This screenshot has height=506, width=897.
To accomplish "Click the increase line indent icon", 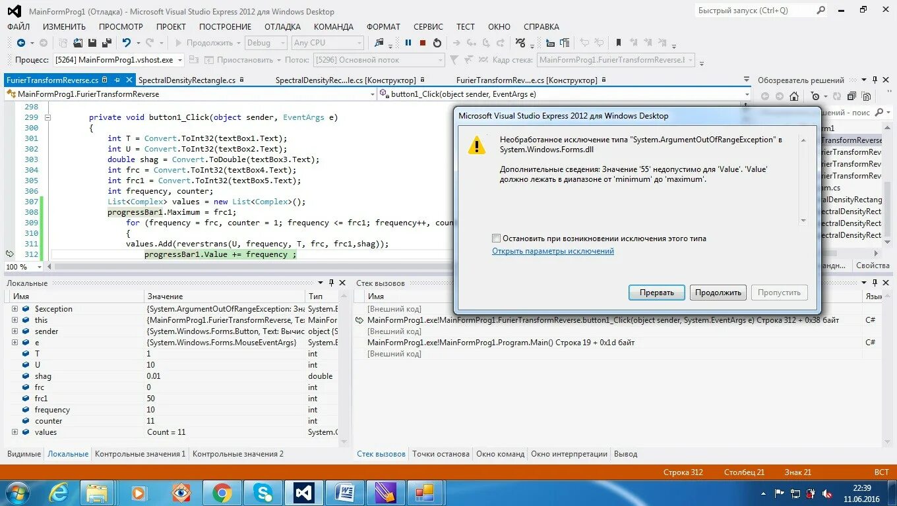I will [x=565, y=43].
